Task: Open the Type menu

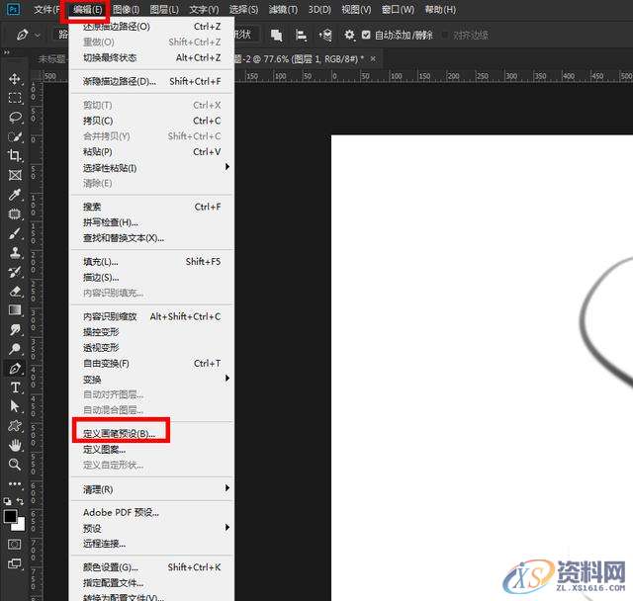Action: (204, 9)
